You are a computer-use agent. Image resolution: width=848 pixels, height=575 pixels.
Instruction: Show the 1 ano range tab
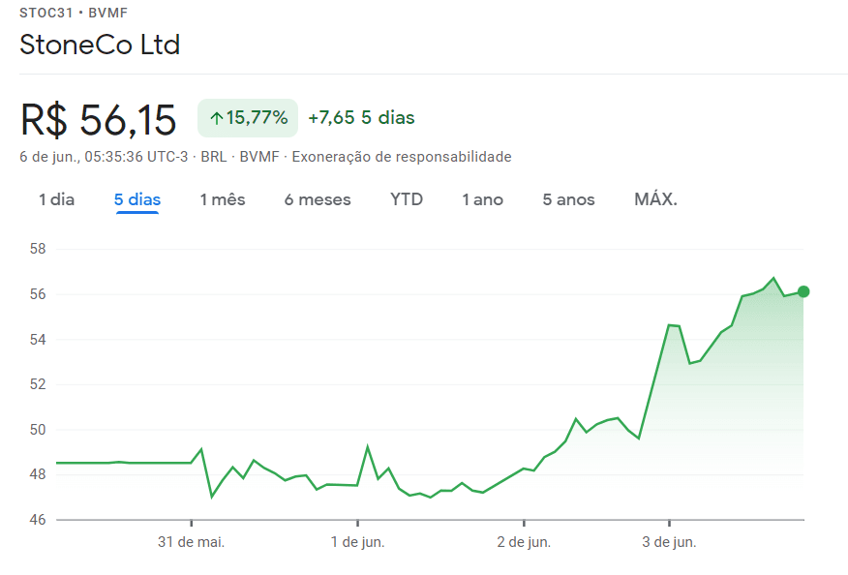coord(482,199)
